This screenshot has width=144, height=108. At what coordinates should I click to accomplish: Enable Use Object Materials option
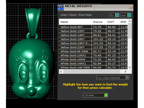112,78
